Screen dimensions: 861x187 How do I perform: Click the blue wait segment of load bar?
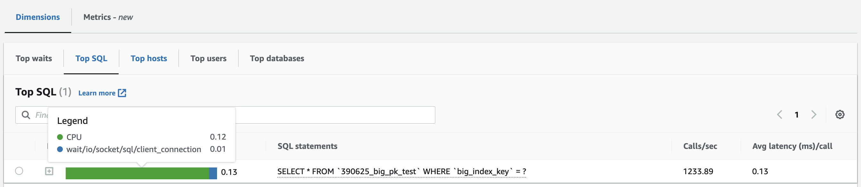pos(213,173)
